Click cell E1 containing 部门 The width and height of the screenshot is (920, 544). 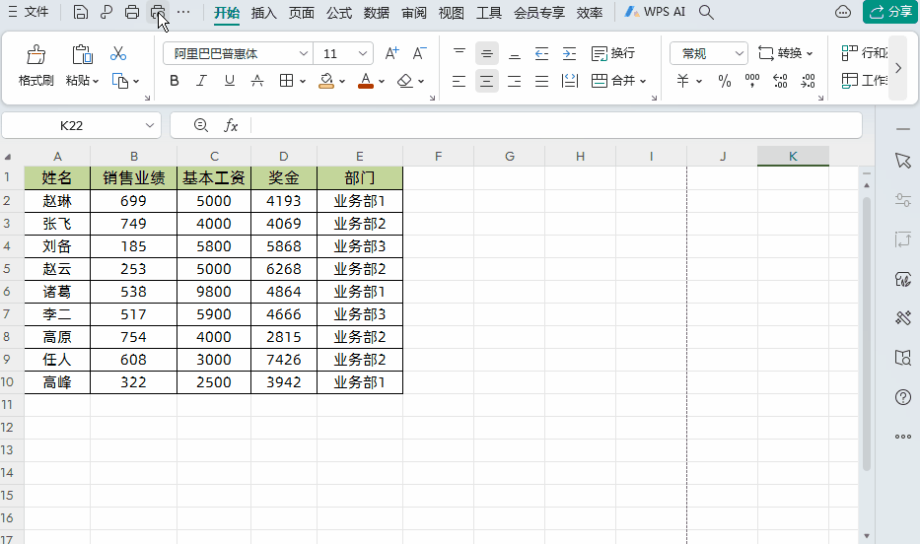tap(360, 178)
